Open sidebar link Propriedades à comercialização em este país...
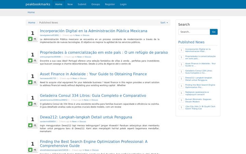Viewport: 246px width, 154px height. point(200,57)
